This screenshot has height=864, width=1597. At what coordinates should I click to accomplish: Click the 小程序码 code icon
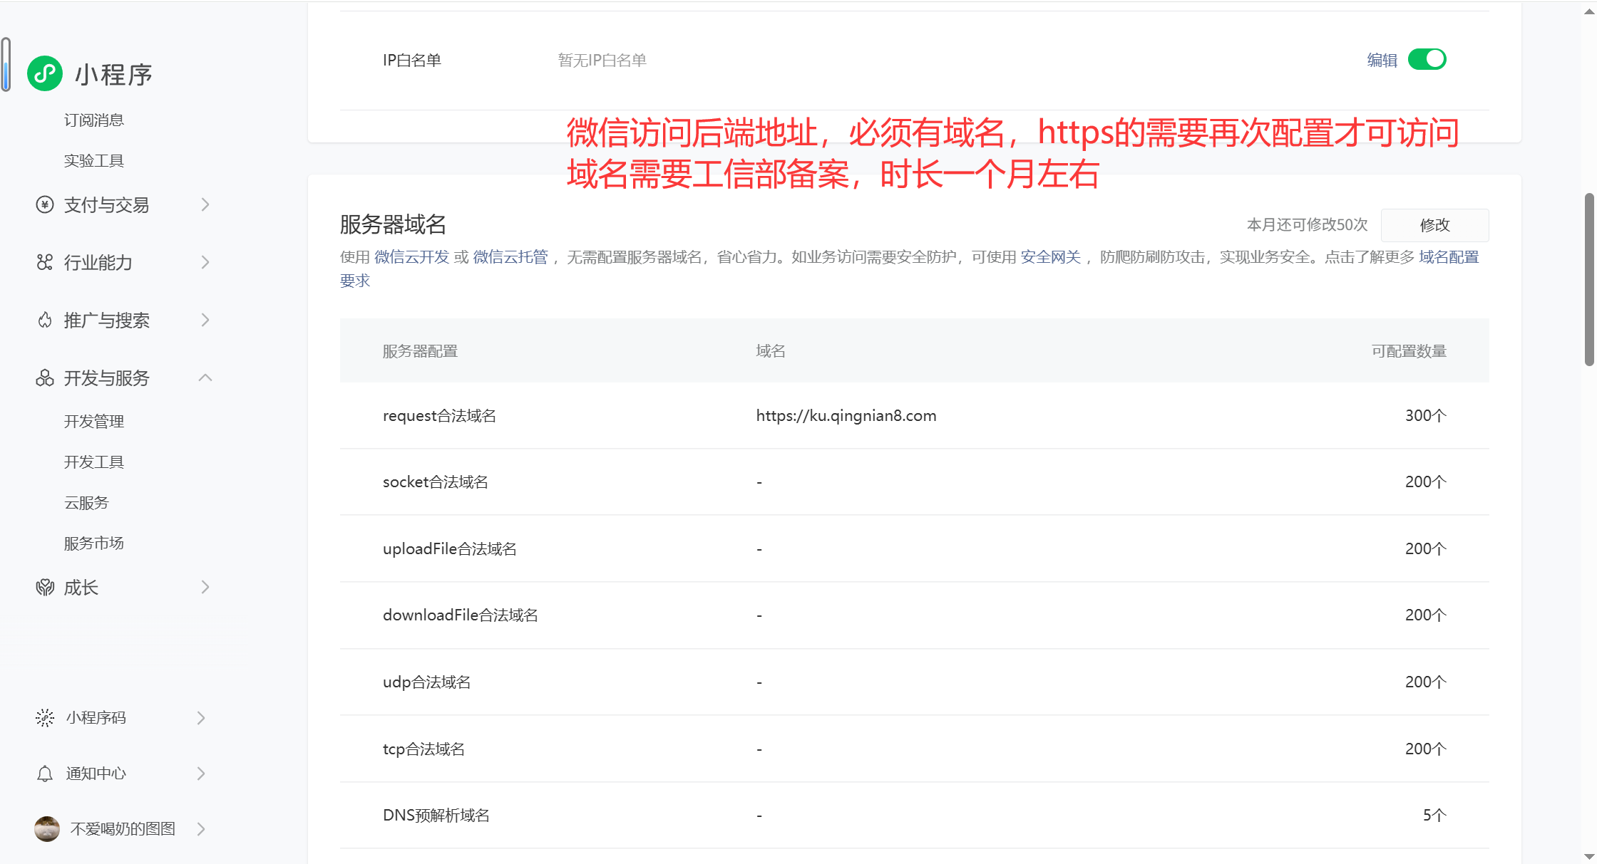[x=45, y=717]
